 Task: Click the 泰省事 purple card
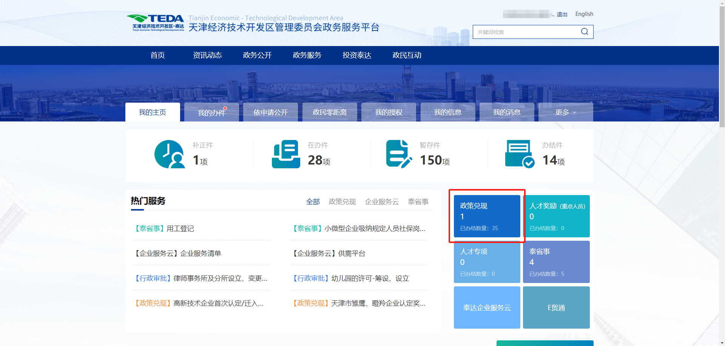click(x=556, y=262)
